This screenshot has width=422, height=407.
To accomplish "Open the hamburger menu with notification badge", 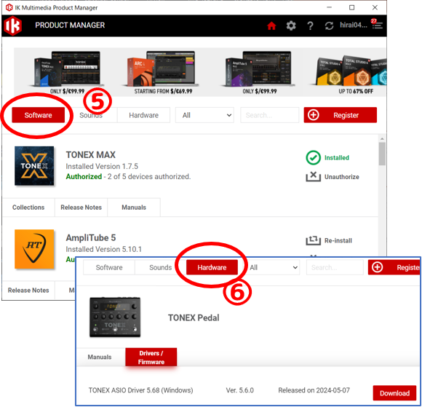I will point(377,24).
